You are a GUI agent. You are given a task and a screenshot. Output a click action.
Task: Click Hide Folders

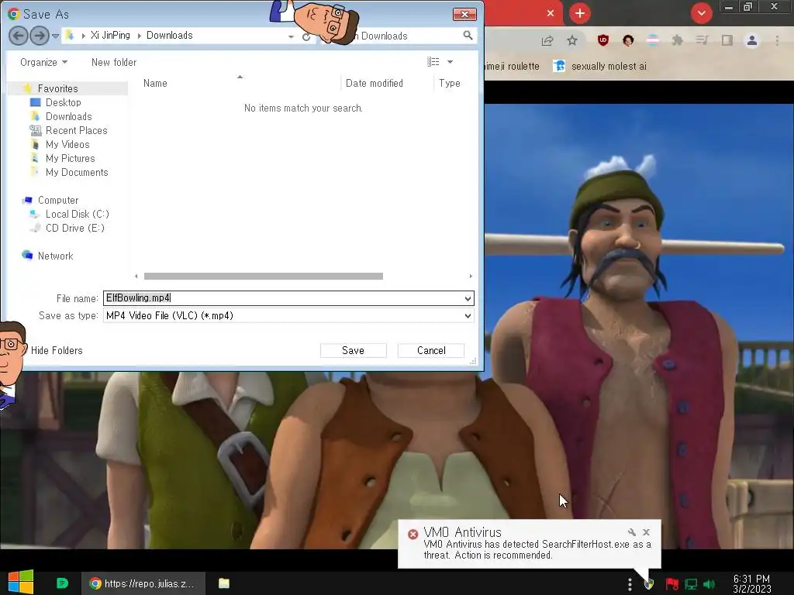pos(56,351)
